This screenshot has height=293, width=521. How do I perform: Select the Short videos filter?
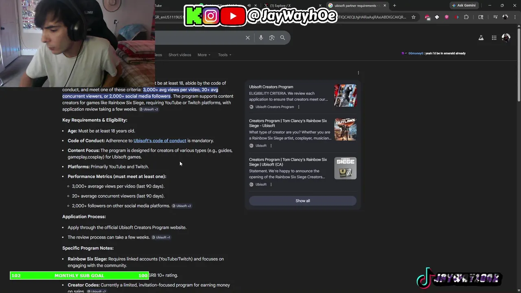[180, 55]
